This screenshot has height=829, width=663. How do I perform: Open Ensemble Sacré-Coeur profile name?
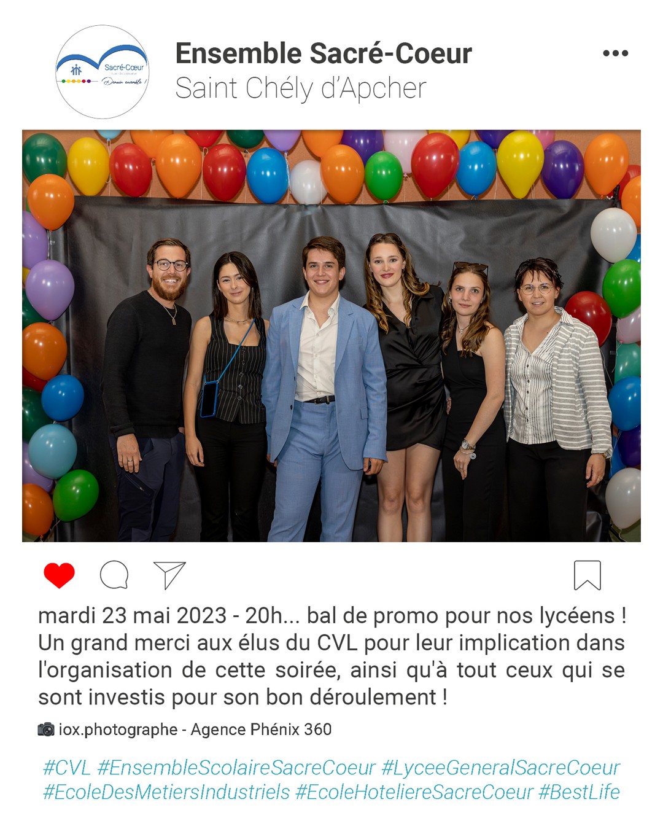pos(324,53)
